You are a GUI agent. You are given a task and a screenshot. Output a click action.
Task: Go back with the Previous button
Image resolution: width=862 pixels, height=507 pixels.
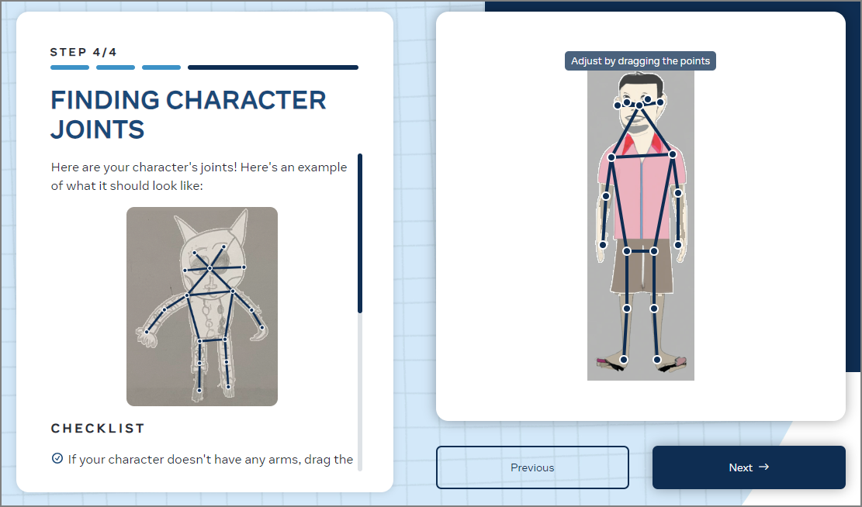pyautogui.click(x=532, y=467)
